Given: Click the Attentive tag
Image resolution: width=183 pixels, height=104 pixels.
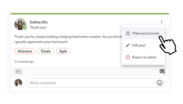Looking at the screenshot, I should pyautogui.click(x=25, y=51).
